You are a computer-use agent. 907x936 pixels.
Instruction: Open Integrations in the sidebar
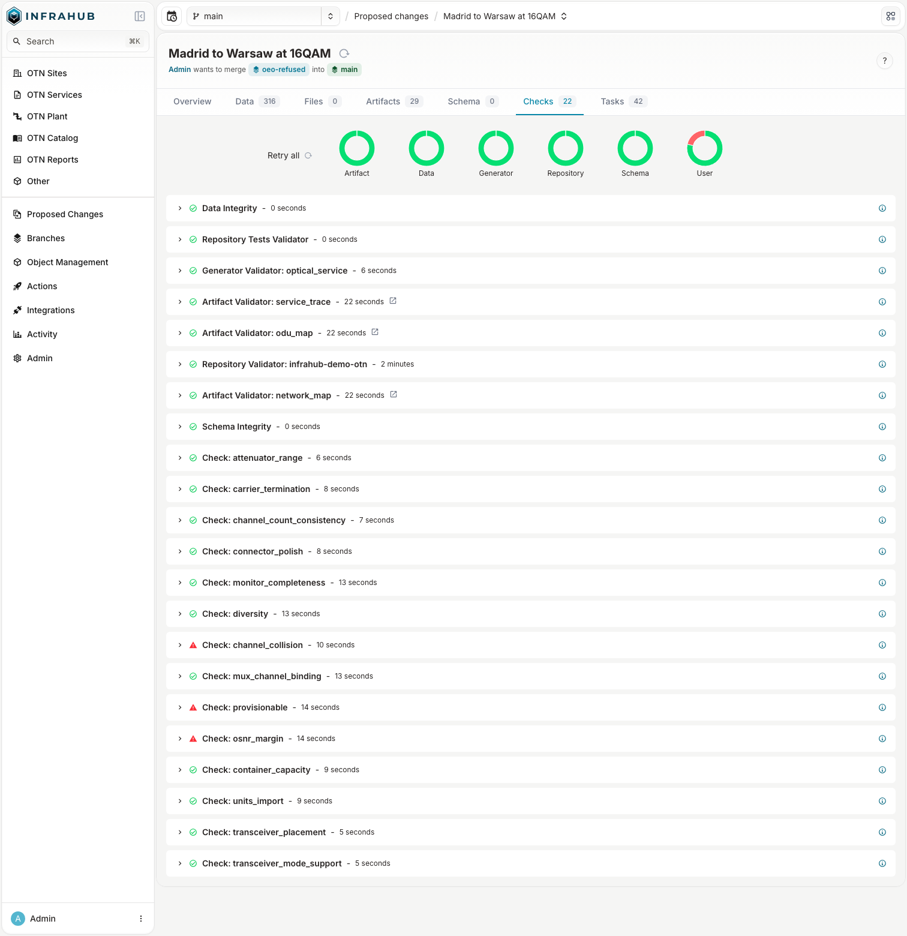[50, 310]
